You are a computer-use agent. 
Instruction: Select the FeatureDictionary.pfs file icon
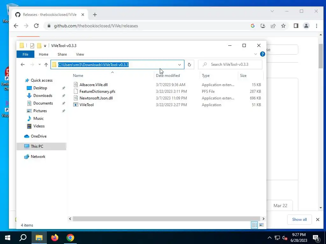pos(76,91)
